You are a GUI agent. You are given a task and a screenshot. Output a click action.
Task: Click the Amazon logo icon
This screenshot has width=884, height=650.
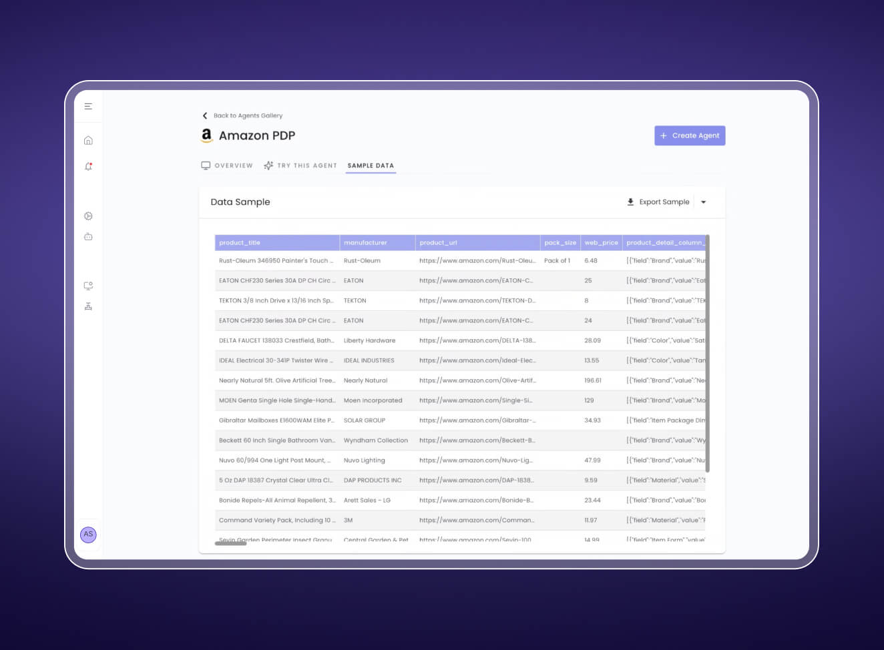pos(207,135)
